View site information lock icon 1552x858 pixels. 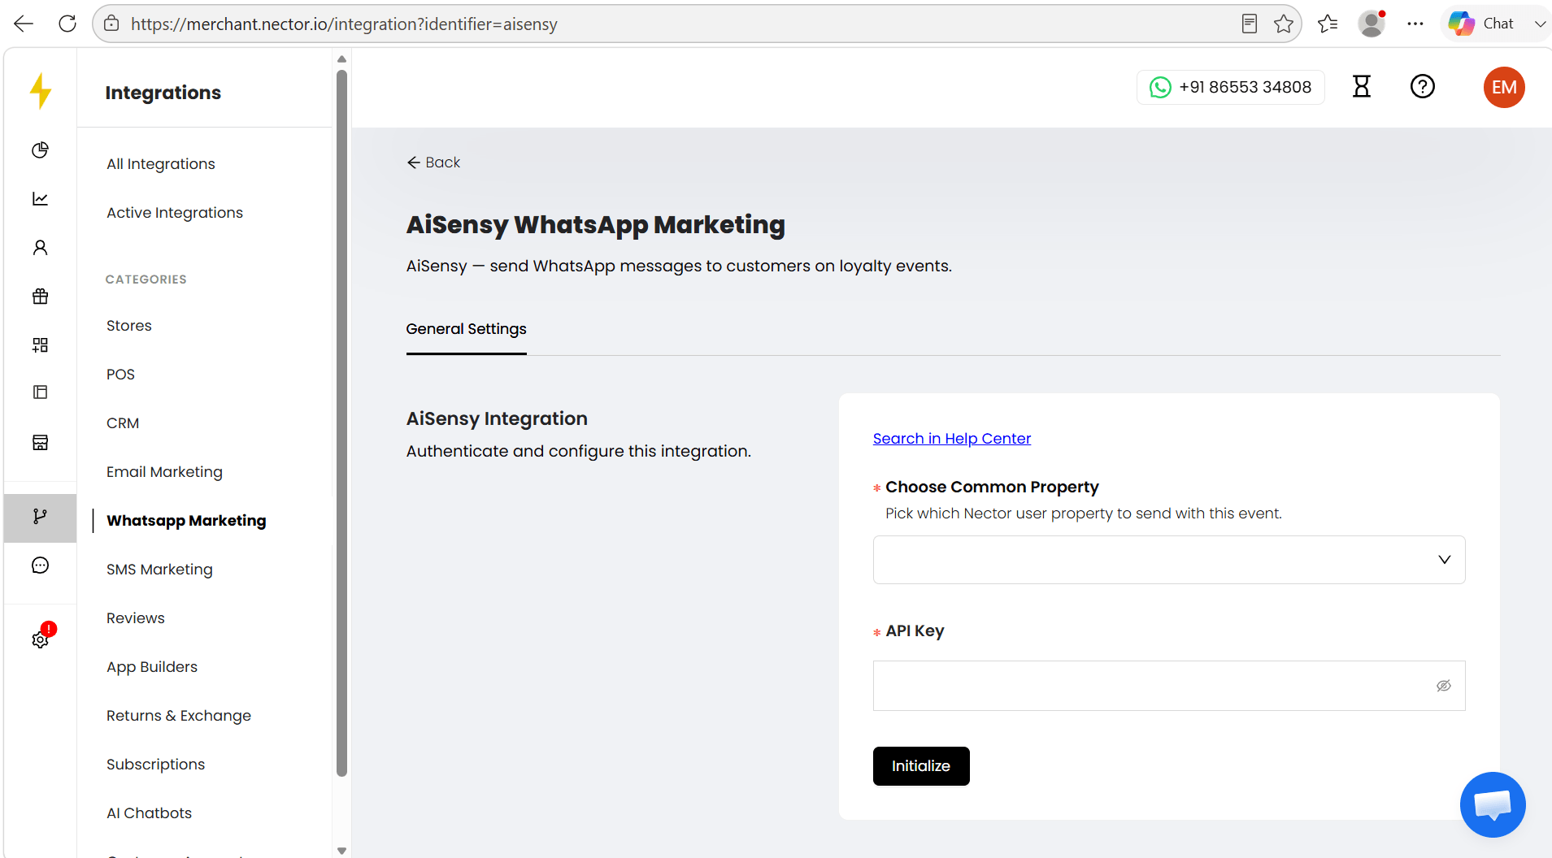(x=111, y=24)
